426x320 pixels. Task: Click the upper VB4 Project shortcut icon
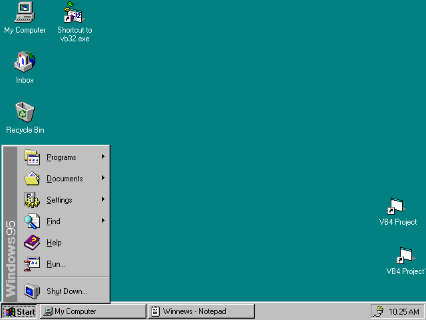(397, 206)
